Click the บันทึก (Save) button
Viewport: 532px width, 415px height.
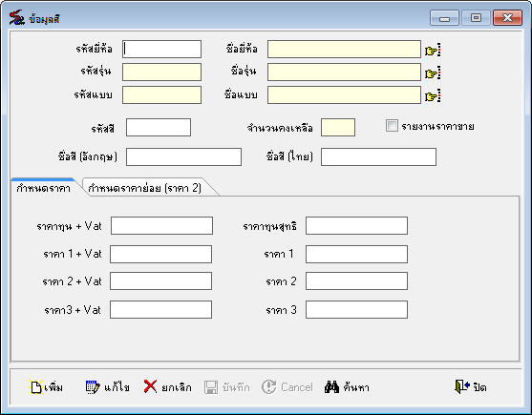click(x=226, y=387)
